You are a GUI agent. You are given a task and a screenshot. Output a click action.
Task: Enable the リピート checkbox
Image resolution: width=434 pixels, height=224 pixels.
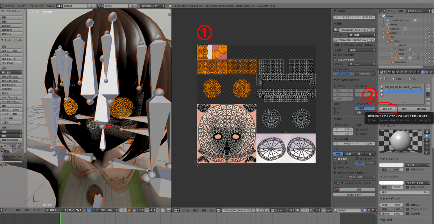coord(357,129)
